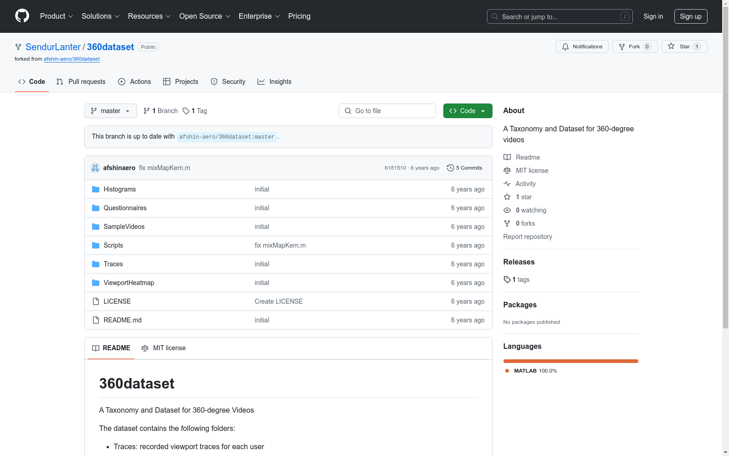Click the Report repository link
The height and width of the screenshot is (456, 729).
pyautogui.click(x=528, y=237)
